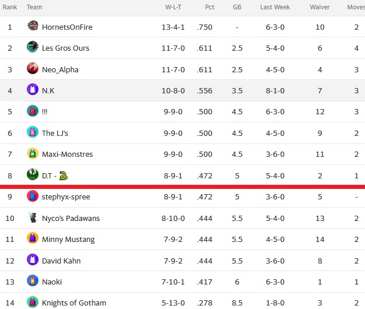Click the HornetsOnFire team logo icon
The width and height of the screenshot is (365, 309).
(33, 26)
